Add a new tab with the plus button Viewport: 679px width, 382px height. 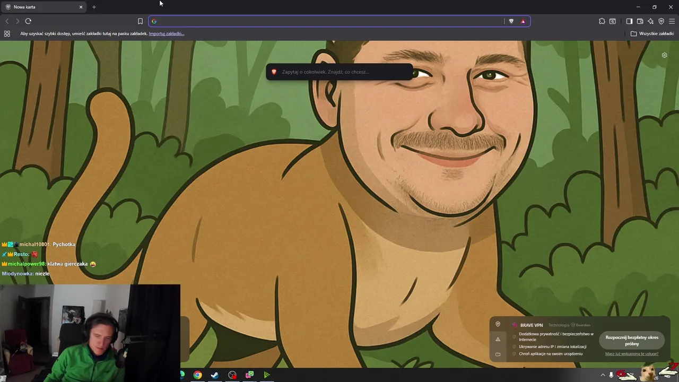point(94,7)
